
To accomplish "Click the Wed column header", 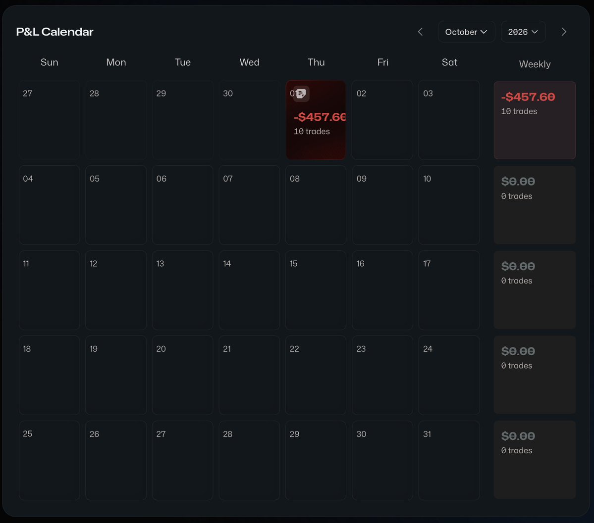I will pos(249,62).
